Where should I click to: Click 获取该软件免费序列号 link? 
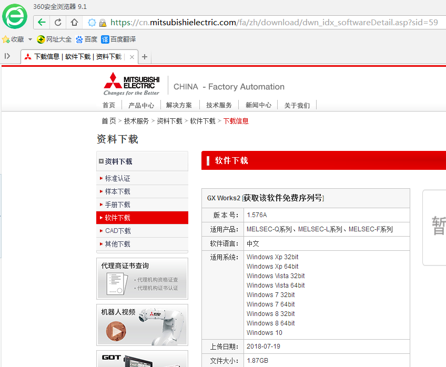tap(283, 198)
